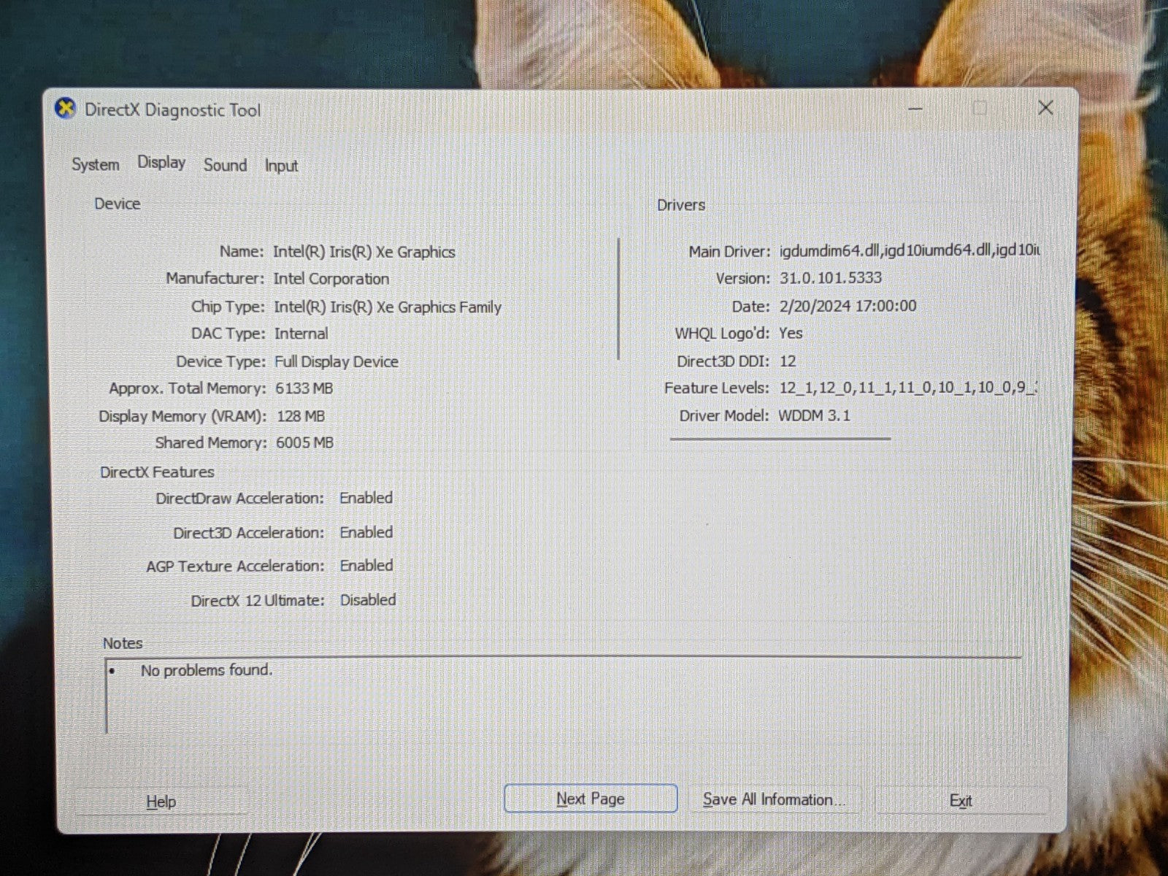Click the greyed-out maximize button
The height and width of the screenshot is (876, 1168).
[980, 109]
